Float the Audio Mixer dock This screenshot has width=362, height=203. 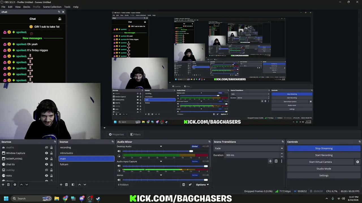(209, 142)
